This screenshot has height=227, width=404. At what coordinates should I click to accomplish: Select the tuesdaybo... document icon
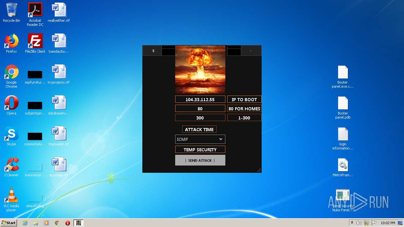pyautogui.click(x=59, y=44)
